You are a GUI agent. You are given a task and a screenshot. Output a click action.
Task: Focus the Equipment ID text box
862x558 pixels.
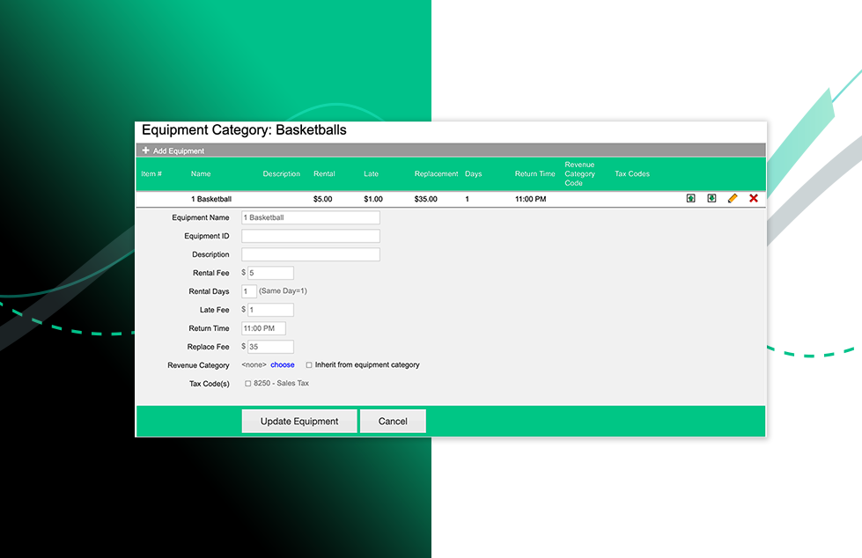pyautogui.click(x=311, y=236)
